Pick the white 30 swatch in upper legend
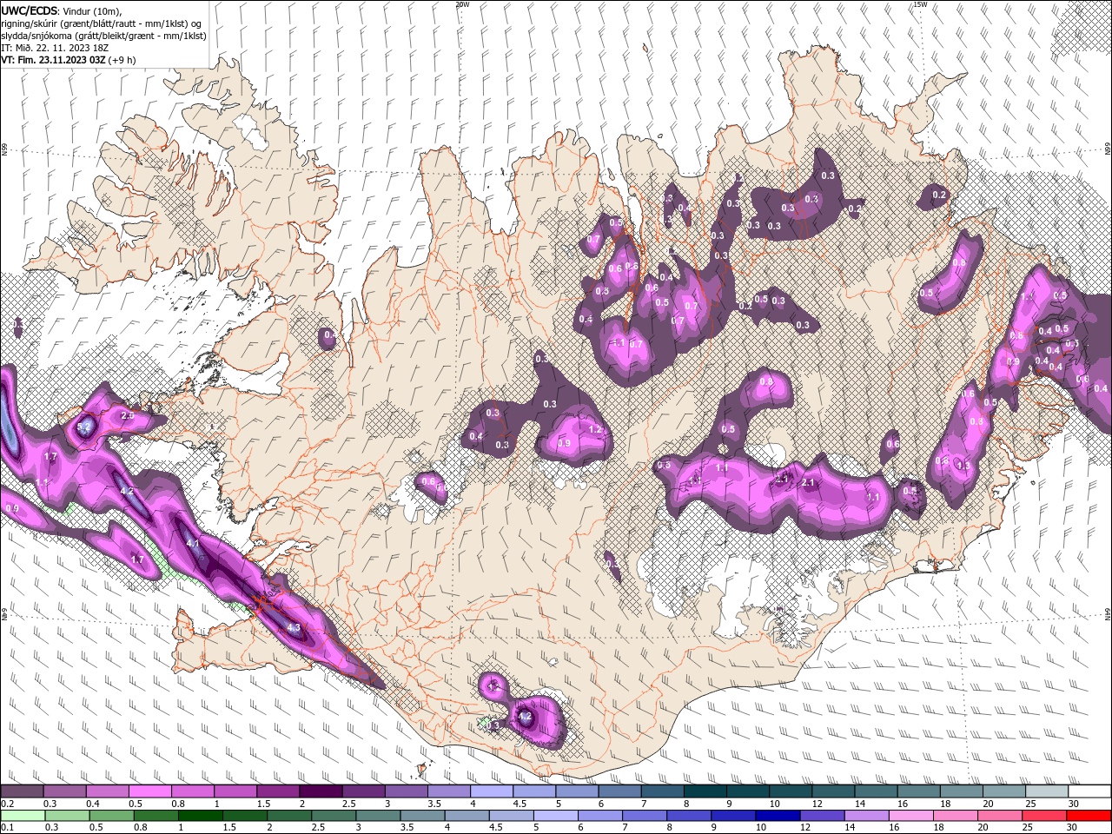1112x834 pixels. (1089, 791)
